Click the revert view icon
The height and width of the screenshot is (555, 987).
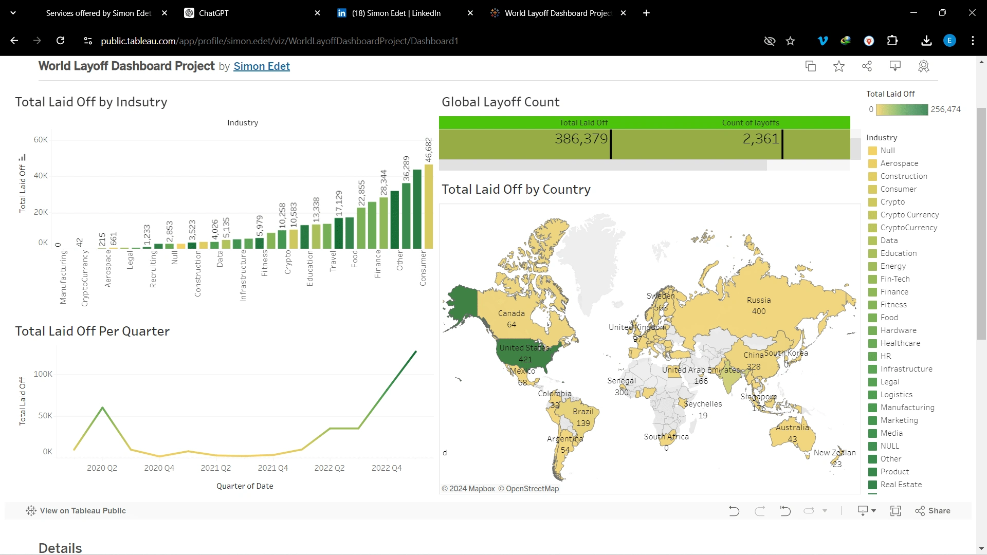click(785, 511)
